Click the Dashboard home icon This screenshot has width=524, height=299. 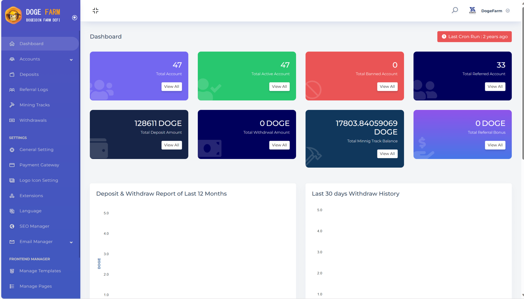click(12, 43)
